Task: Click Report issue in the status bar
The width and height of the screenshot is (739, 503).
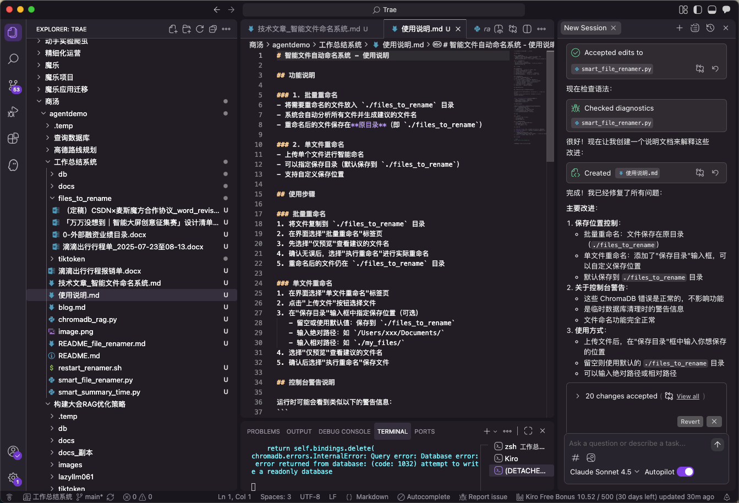Action: point(483,497)
